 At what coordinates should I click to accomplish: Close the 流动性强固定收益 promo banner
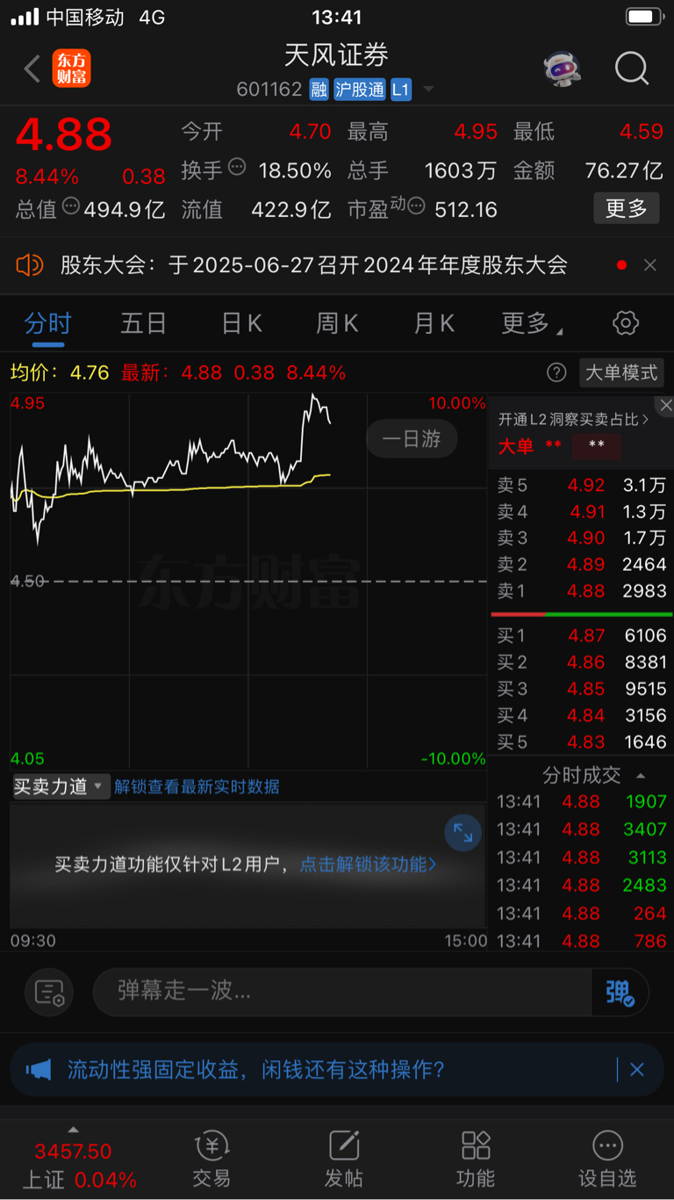637,1069
